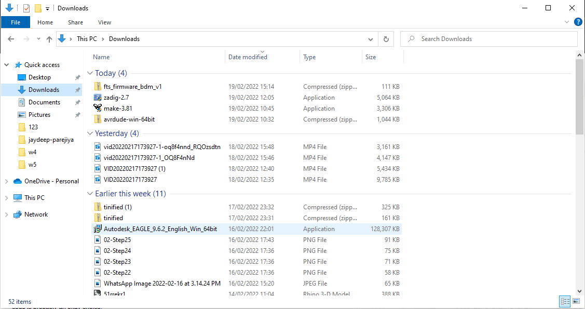The height and width of the screenshot is (309, 585).
Task: Open the address bar history dropdown
Action: click(371, 39)
